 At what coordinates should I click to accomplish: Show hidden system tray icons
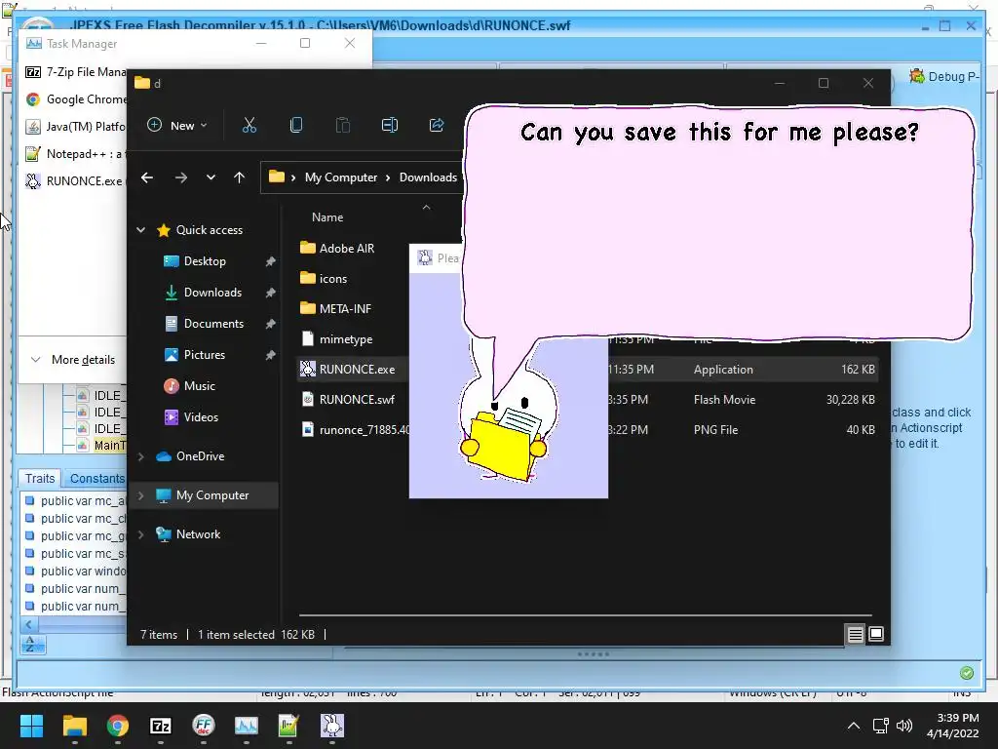coord(854,726)
